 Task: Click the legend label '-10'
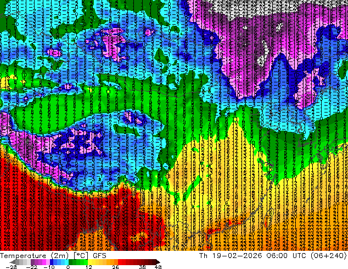coord(49,267)
